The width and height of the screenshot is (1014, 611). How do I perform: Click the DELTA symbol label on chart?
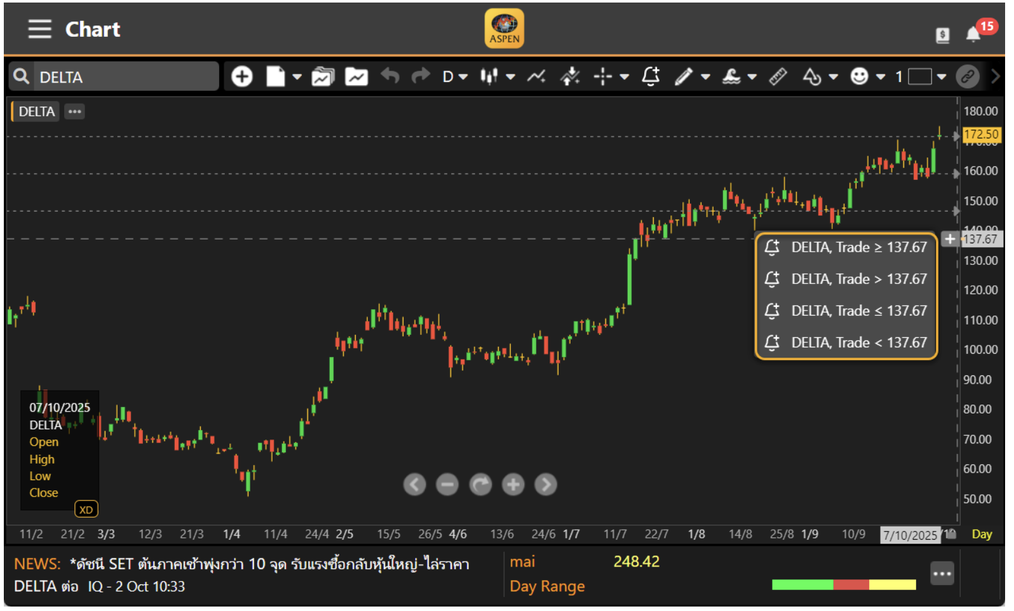point(36,112)
